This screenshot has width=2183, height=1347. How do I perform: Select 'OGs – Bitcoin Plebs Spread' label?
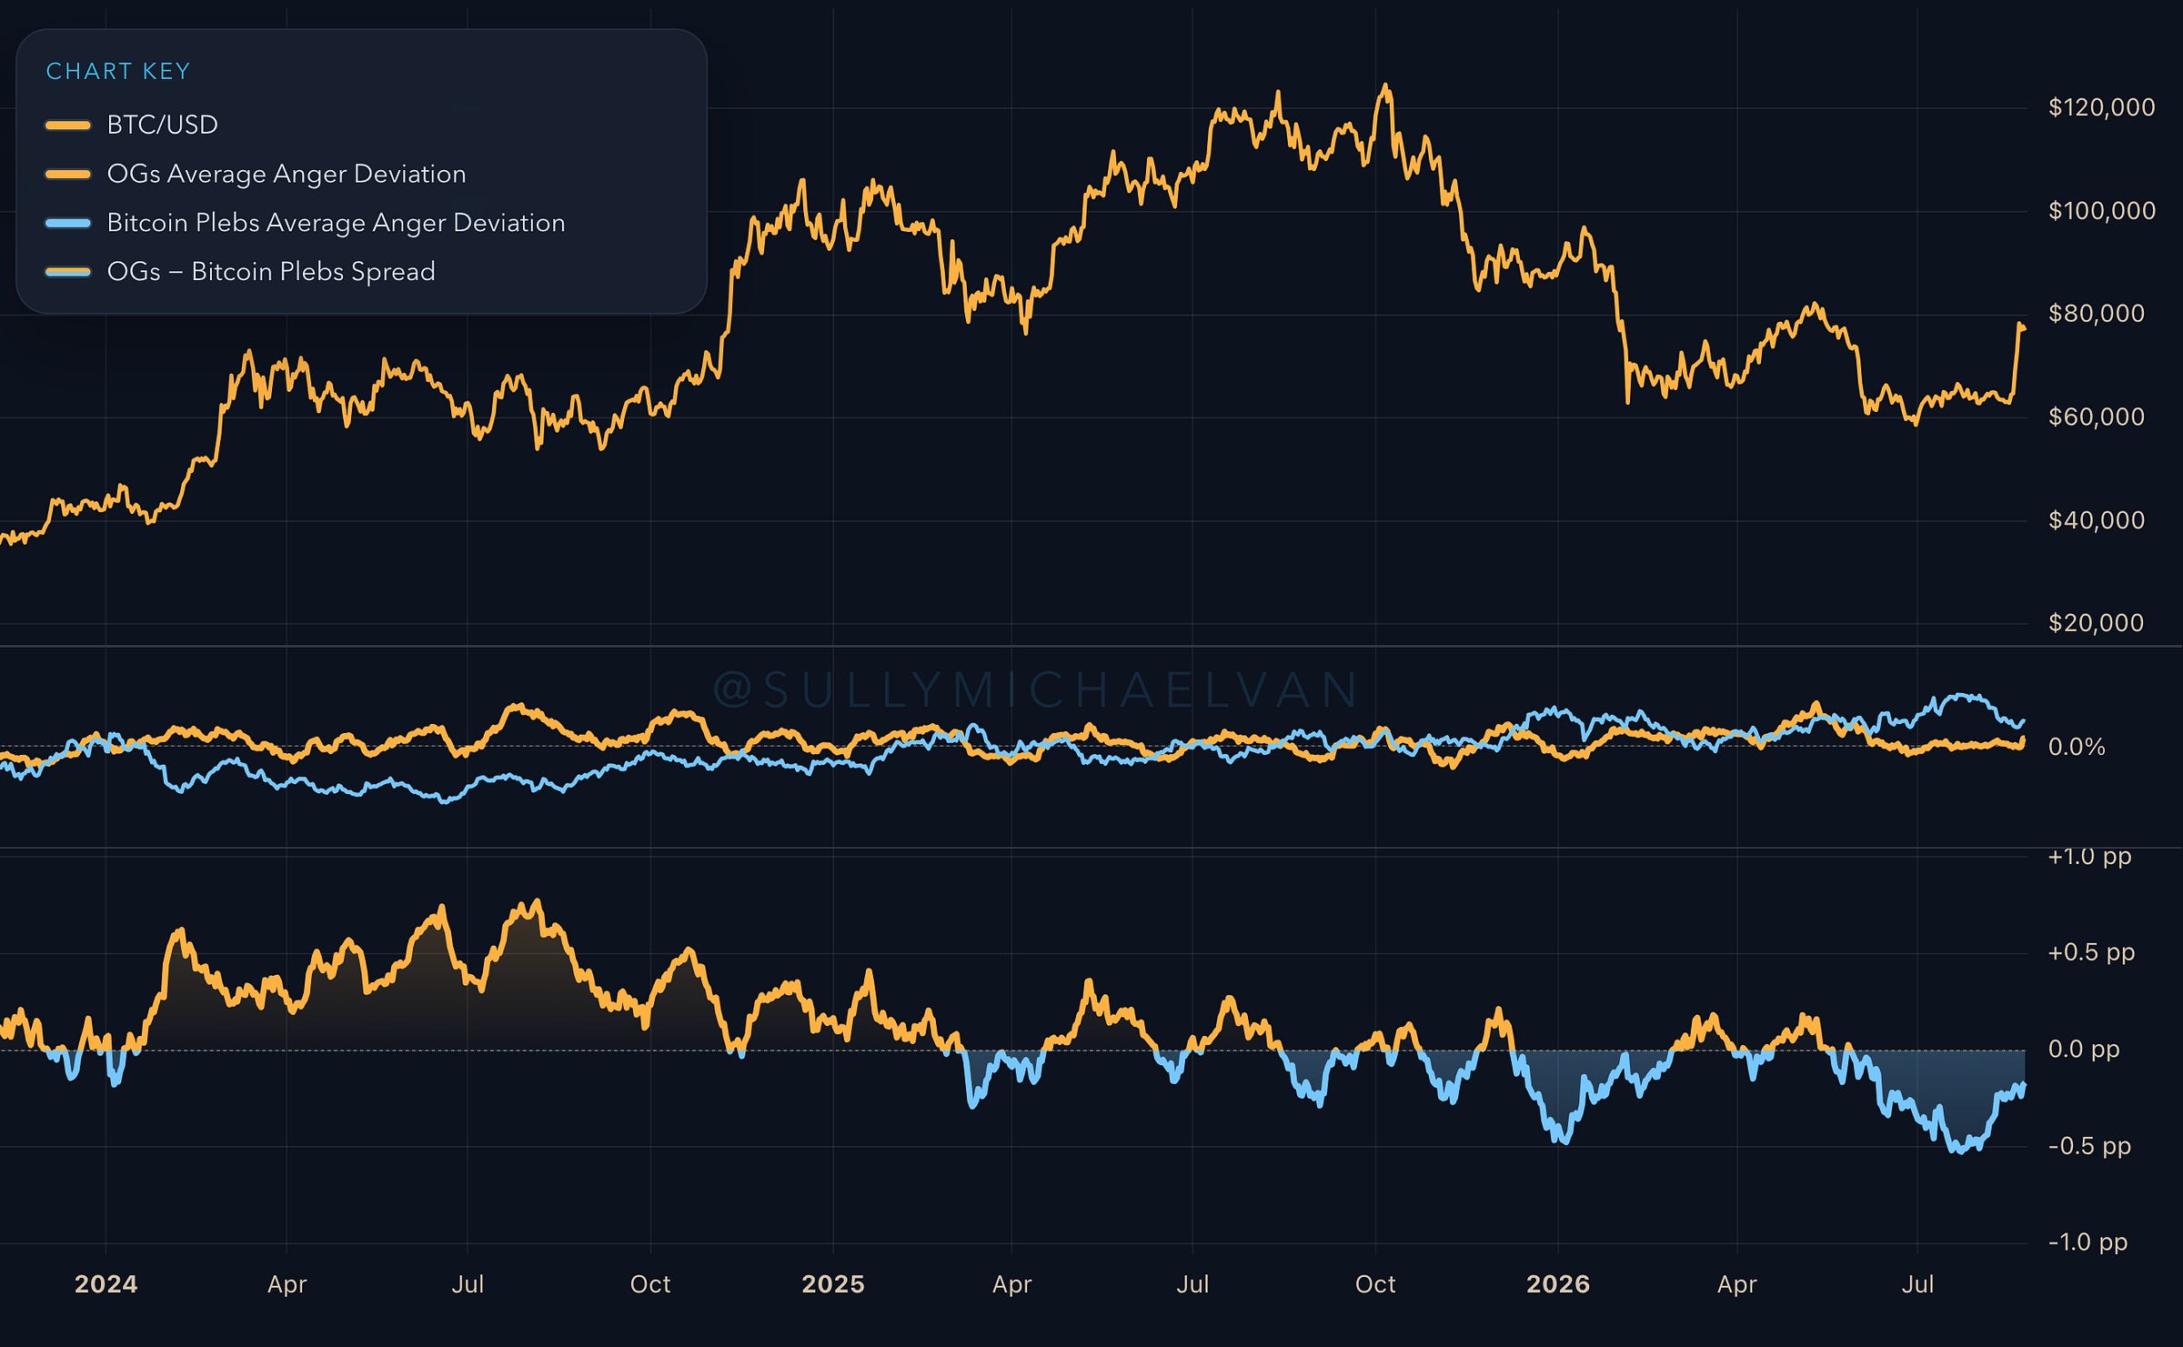(x=271, y=272)
